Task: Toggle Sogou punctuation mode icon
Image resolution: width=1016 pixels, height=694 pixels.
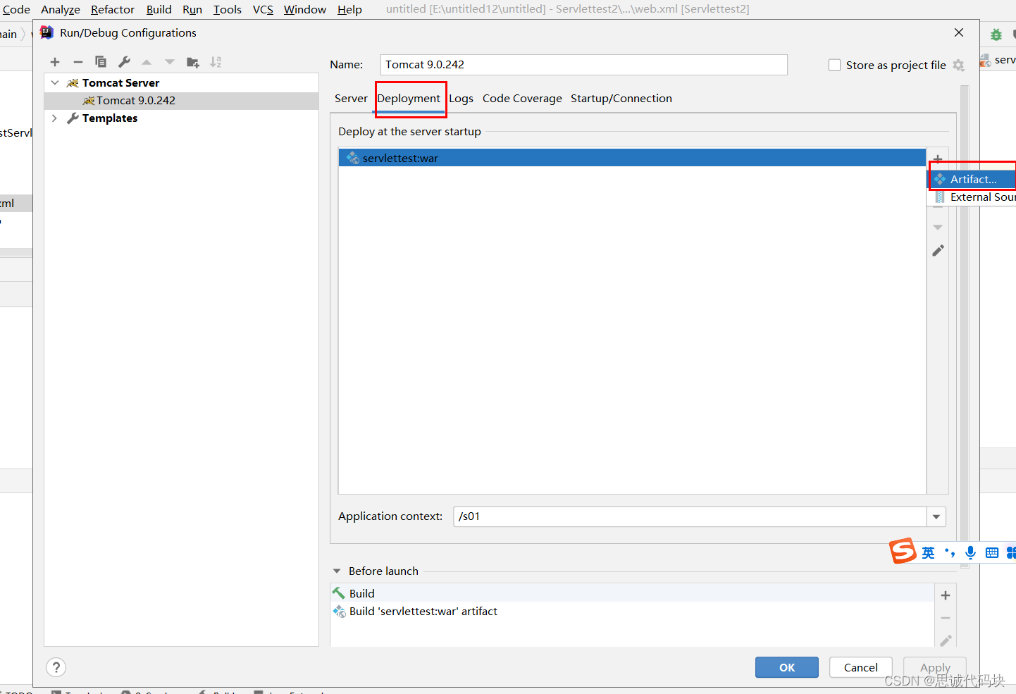Action: [x=950, y=553]
